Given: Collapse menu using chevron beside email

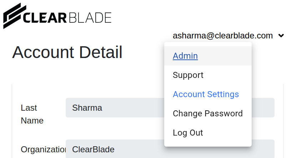Looking at the screenshot, I should tap(281, 36).
